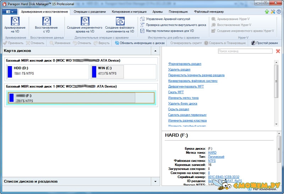Viewport: 284px width, 194px height.
Task: Open Мастер политики хранения для VD
Action: pyautogui.click(x=167, y=31)
